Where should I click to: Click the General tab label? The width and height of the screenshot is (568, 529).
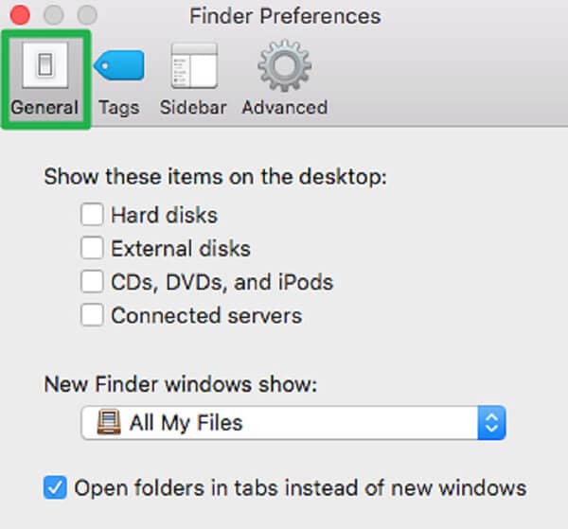click(44, 107)
